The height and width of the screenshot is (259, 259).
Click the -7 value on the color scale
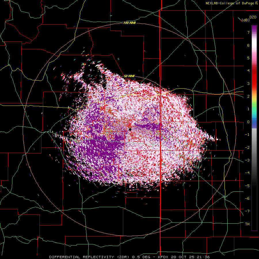click(x=247, y=211)
